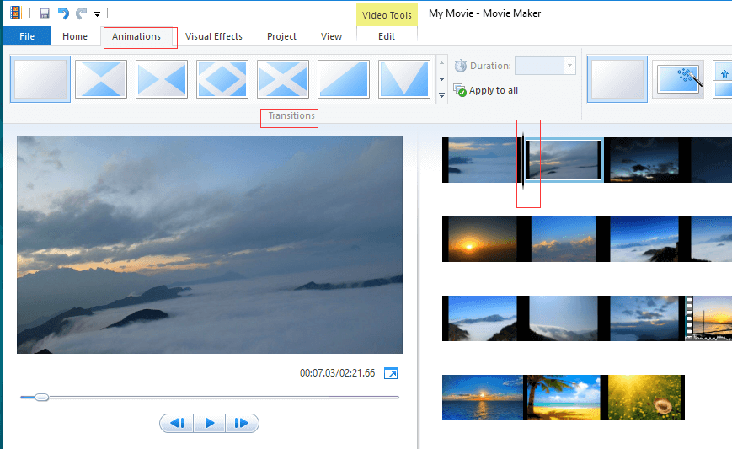
Task: Select the straw hat on flowers clip
Action: (646, 398)
